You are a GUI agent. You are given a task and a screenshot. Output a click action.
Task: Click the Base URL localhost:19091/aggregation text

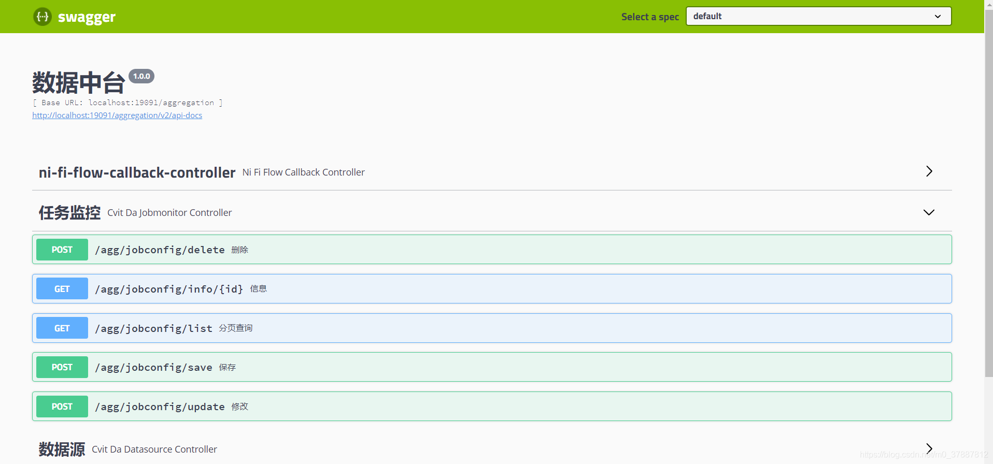[x=127, y=103]
